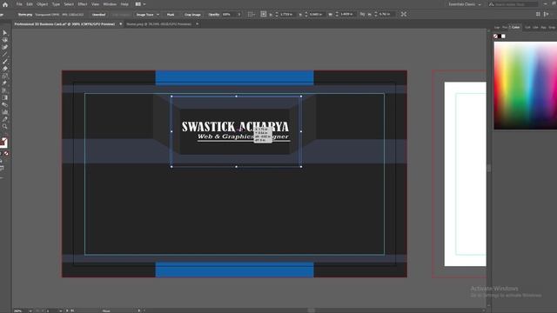This screenshot has height=313, width=557.
Task: Click the Y position value field
Action: coord(317,15)
